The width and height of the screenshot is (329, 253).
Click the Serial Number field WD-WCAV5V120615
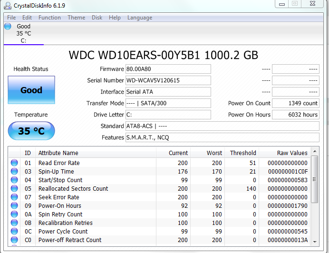click(168, 80)
